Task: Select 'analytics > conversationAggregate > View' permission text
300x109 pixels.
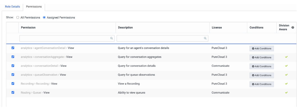Action: pyautogui.click(x=47, y=57)
